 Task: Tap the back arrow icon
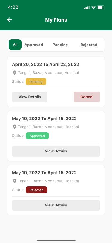[x=10, y=20]
